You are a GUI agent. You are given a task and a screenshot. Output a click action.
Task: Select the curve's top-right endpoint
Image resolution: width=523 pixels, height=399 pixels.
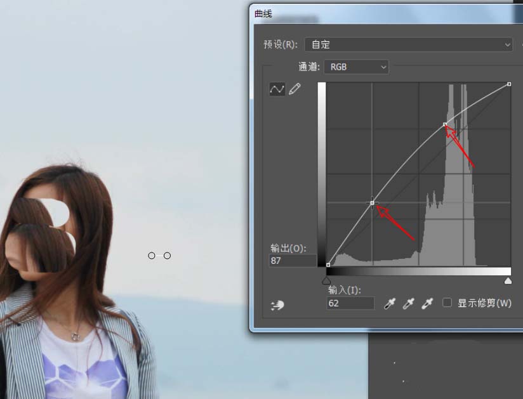coord(509,84)
